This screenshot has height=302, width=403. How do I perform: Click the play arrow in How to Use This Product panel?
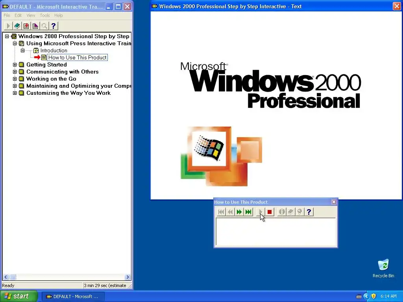pos(261,212)
